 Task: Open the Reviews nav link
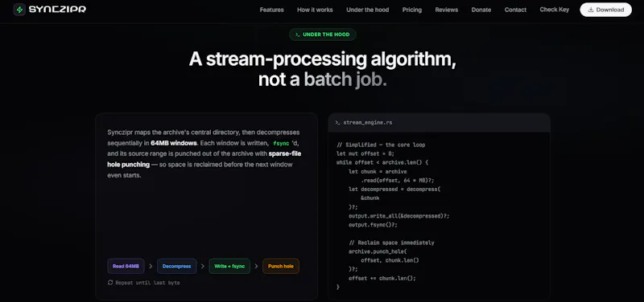click(x=447, y=10)
